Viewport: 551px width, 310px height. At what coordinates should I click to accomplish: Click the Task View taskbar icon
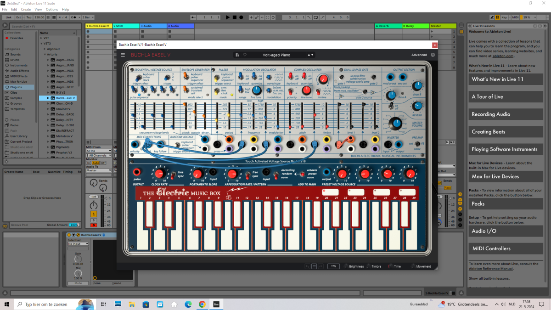(104, 304)
